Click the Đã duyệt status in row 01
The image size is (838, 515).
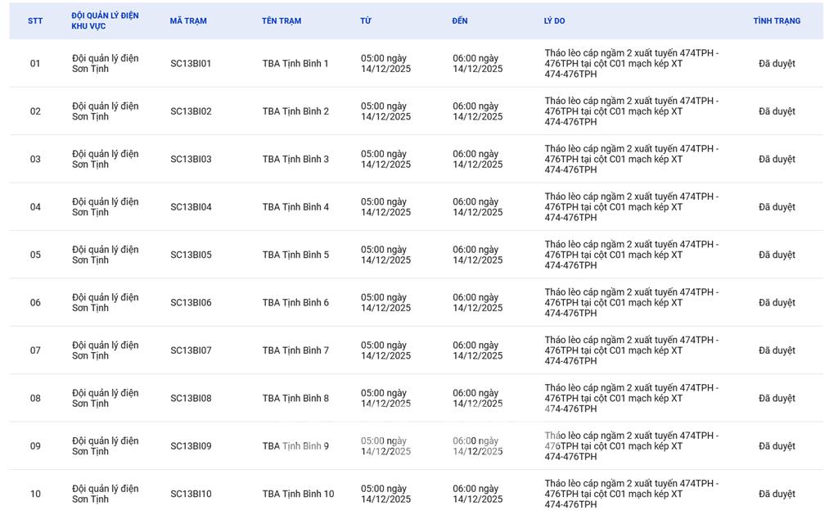point(777,64)
